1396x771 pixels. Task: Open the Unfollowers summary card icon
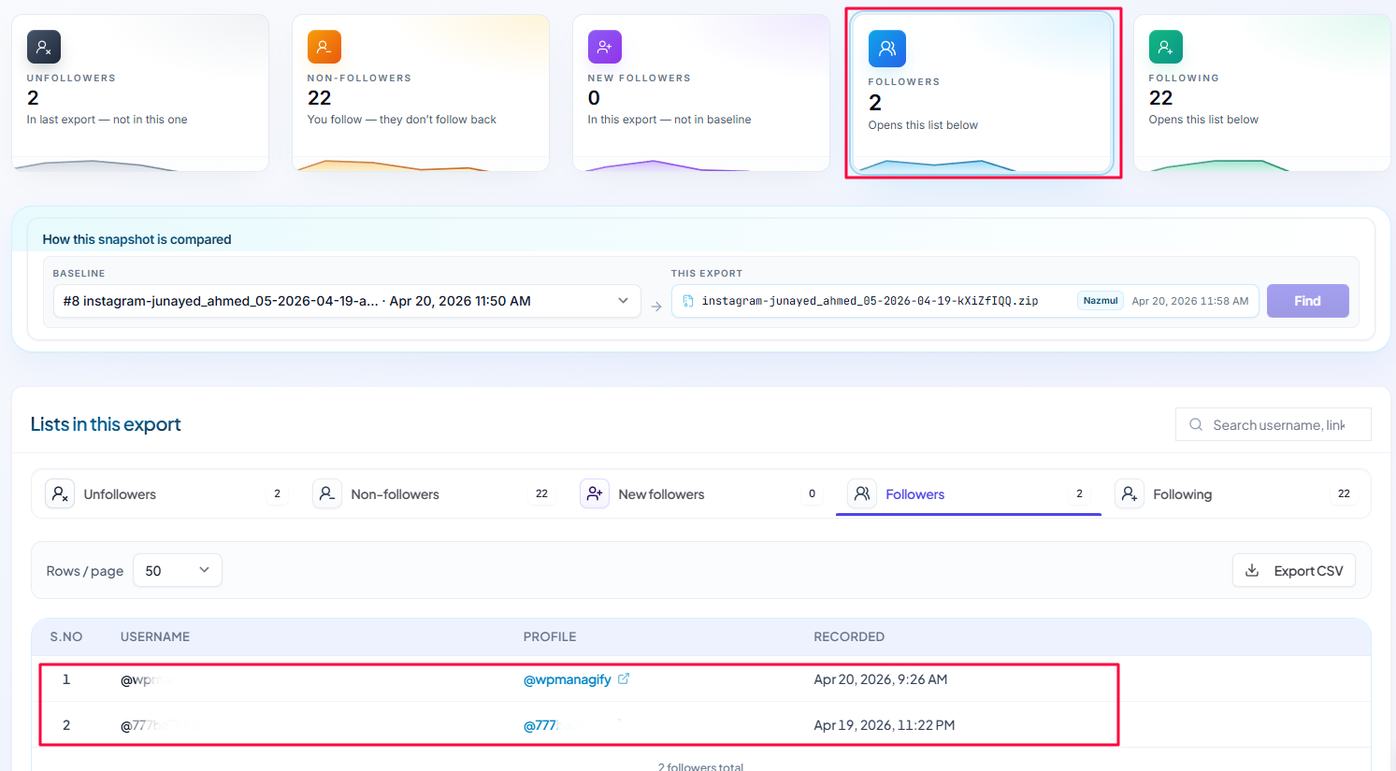point(44,47)
